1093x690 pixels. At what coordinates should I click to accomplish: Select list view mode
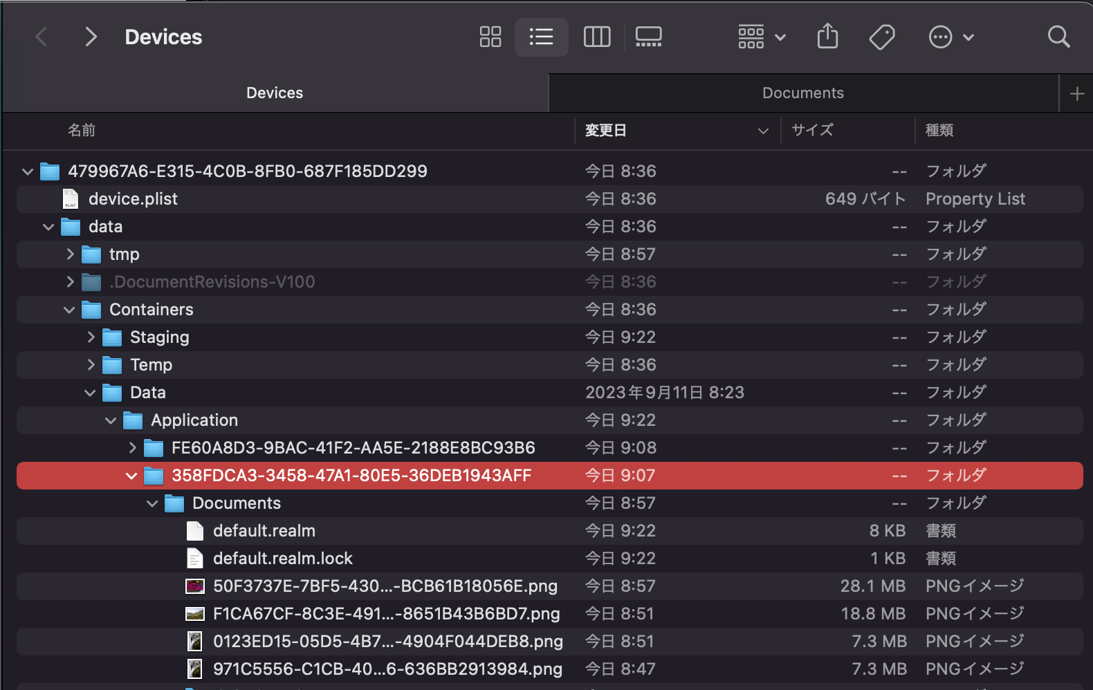pos(541,37)
